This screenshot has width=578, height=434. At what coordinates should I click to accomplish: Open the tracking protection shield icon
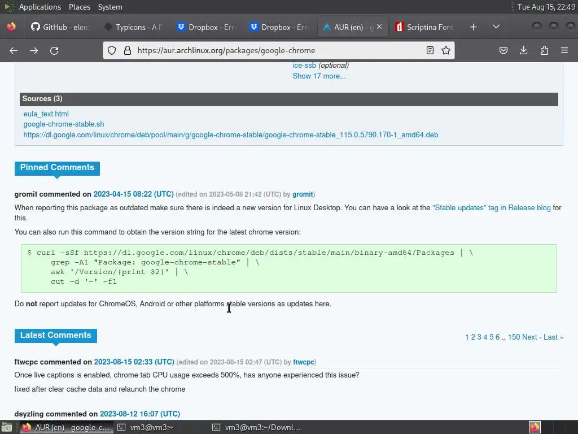point(112,50)
